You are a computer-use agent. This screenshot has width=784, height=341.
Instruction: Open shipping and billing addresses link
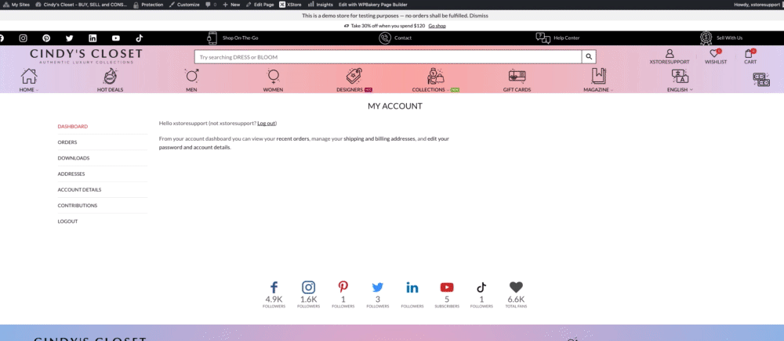coord(379,139)
